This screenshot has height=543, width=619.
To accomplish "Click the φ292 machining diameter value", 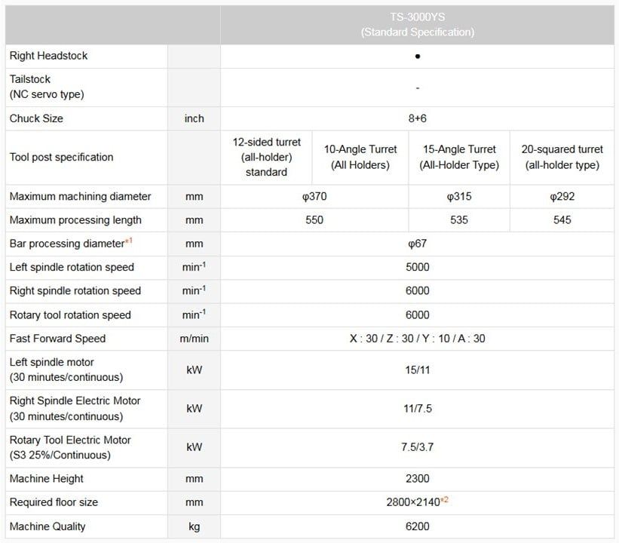I will [x=562, y=196].
